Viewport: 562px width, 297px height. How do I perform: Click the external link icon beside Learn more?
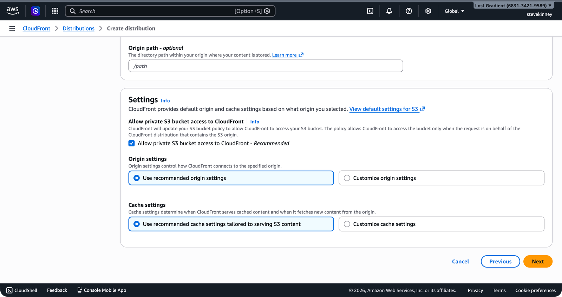pos(301,55)
